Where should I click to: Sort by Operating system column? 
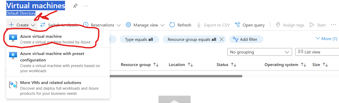(x=285, y=65)
